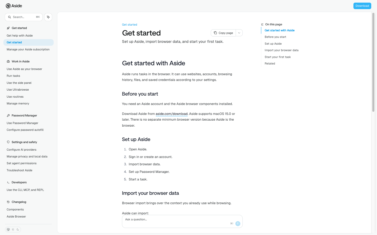The image size is (377, 235).
Task: Click the page vertical scrollbar thumb
Action: [373, 62]
